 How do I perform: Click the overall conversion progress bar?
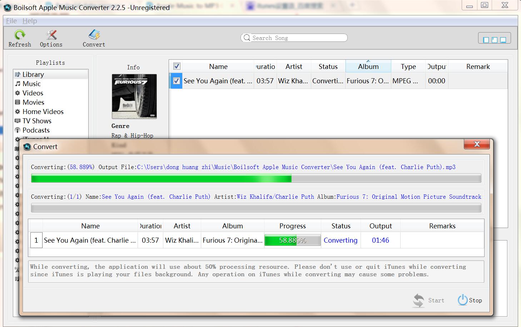[x=256, y=178]
